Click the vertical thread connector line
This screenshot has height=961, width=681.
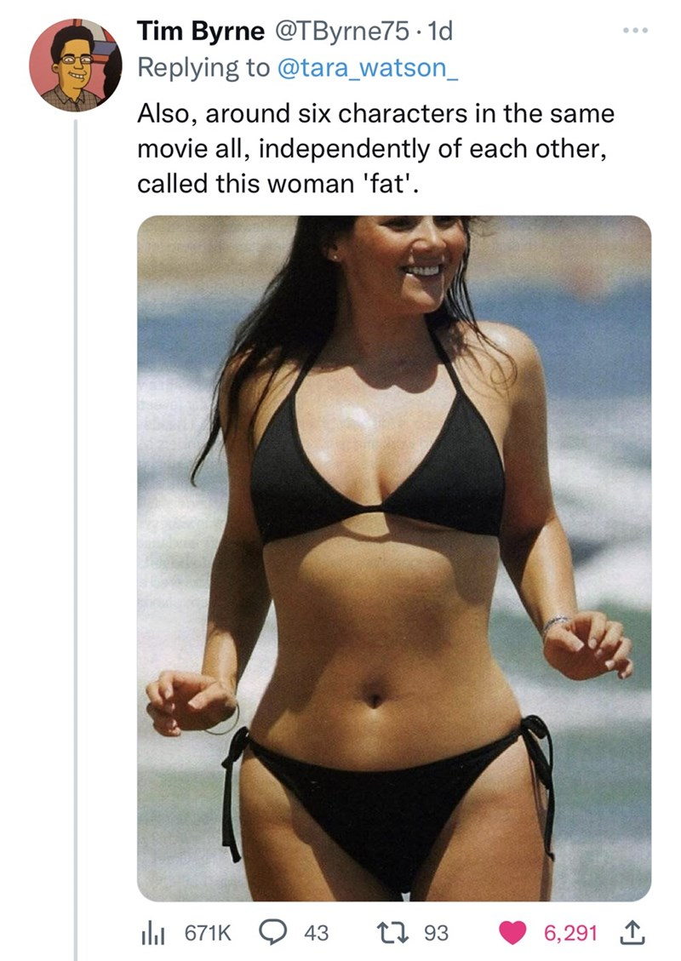point(76,540)
